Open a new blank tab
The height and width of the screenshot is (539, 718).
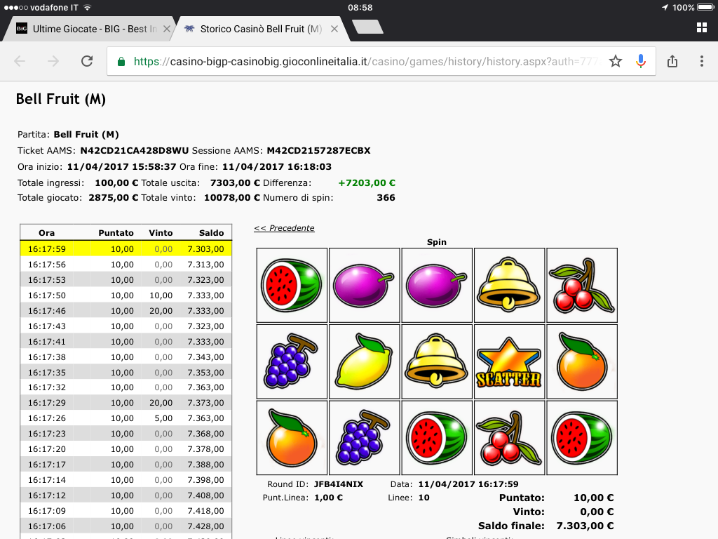(x=367, y=27)
